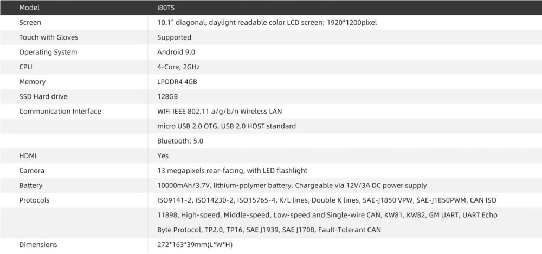Click the 128GB storage value
The width and height of the screenshot is (542, 254).
point(167,96)
